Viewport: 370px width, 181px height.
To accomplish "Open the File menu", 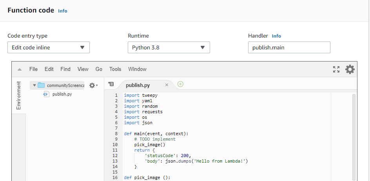I will click(33, 69).
